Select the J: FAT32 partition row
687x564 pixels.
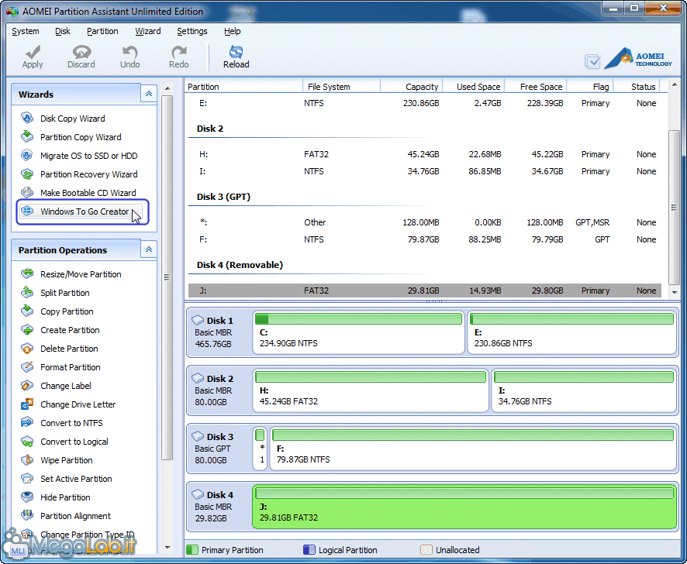tap(425, 291)
